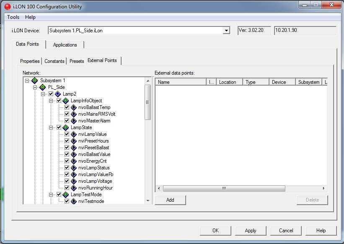Switch to the Properties sub-tab

pyautogui.click(x=30, y=61)
